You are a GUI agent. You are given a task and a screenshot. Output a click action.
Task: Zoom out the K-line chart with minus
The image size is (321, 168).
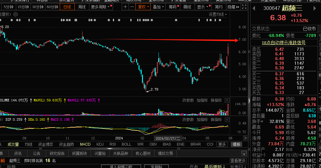[132, 7]
